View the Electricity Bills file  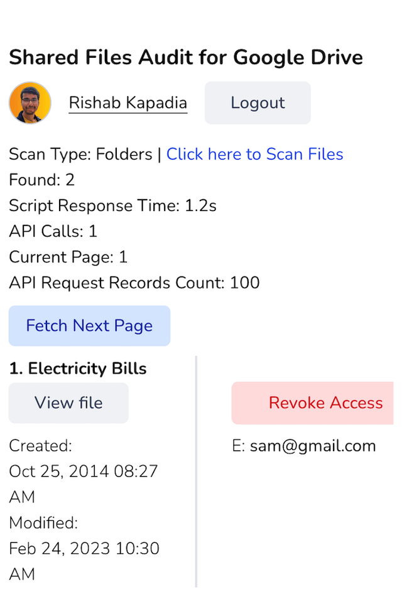tap(68, 403)
